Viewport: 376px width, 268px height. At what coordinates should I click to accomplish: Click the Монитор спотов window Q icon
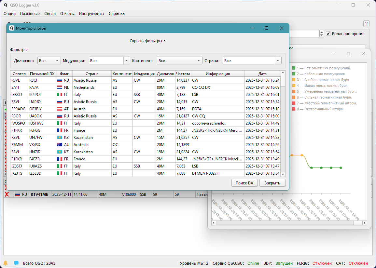click(12, 28)
